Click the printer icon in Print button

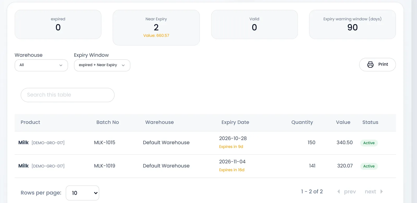370,65
